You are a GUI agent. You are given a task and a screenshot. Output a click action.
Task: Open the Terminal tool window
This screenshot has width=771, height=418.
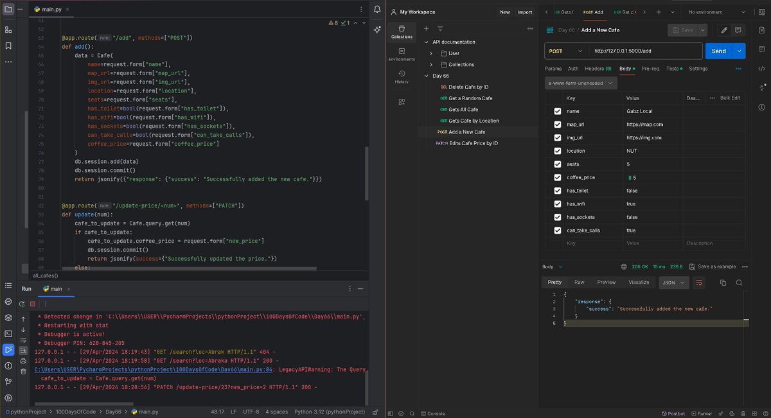[x=8, y=333]
